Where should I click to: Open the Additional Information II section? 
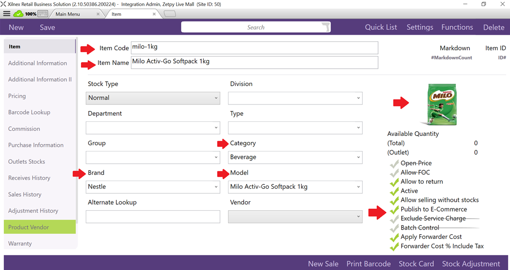(40, 79)
